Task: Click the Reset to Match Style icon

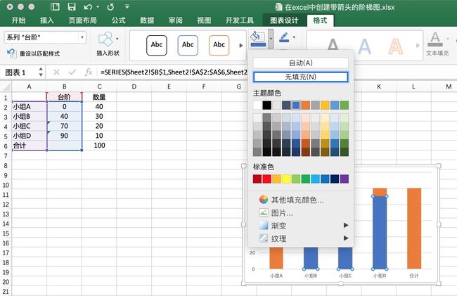Action: pos(12,53)
